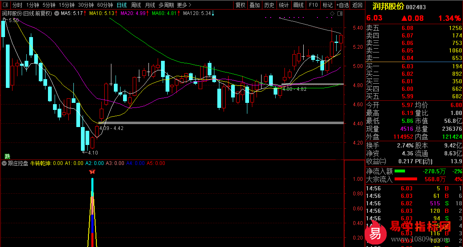Click the red 大宗流入 bar
The image size is (463, 247).
tap(406, 179)
